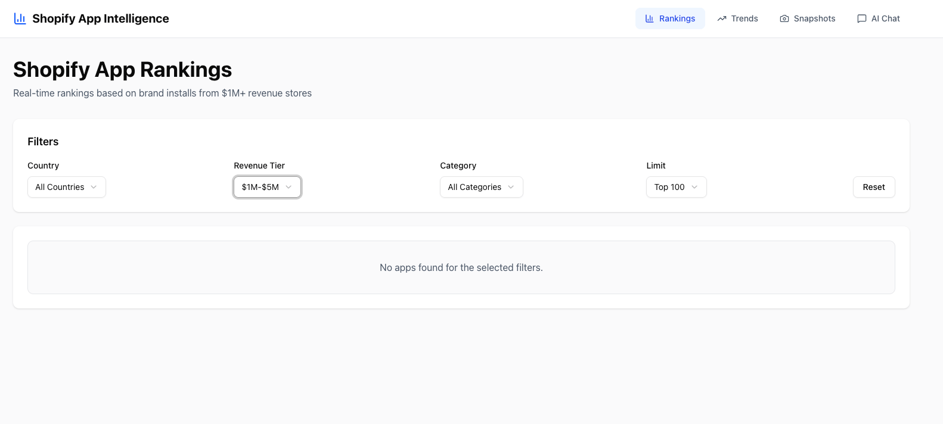Click the chevron arrow in the Limit filter
This screenshot has width=943, height=424.
coord(694,187)
